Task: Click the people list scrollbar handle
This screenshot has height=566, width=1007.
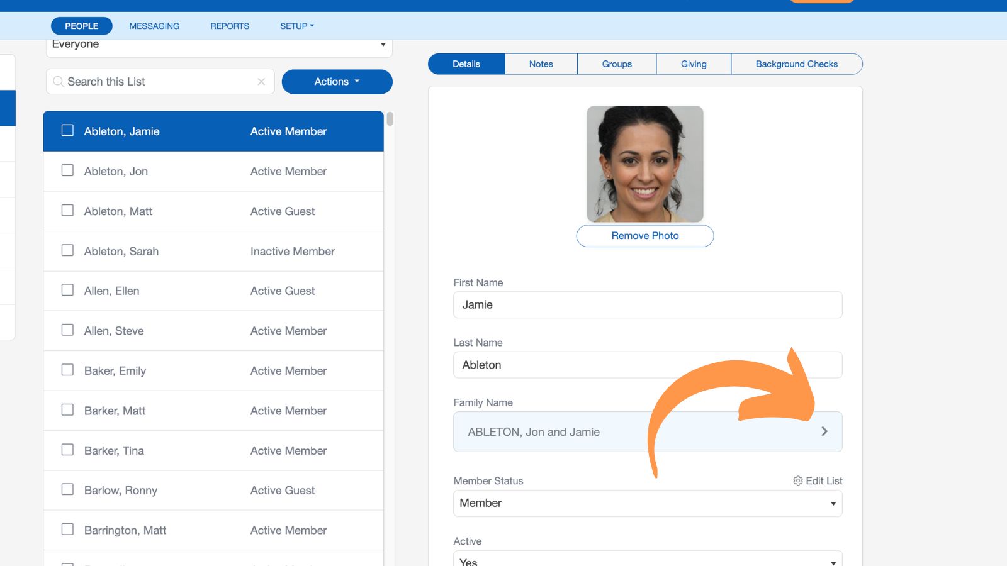Action: pyautogui.click(x=390, y=119)
